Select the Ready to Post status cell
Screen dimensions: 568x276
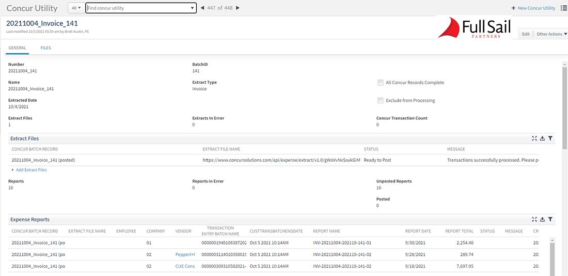click(x=377, y=160)
